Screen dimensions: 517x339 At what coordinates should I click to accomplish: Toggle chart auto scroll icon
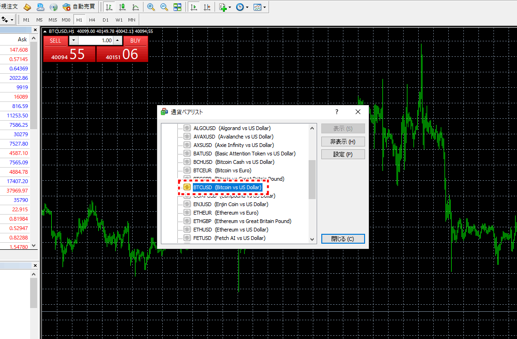coord(194,7)
